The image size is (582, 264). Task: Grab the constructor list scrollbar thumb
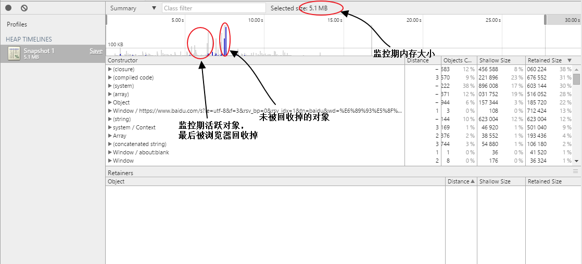(x=576, y=79)
